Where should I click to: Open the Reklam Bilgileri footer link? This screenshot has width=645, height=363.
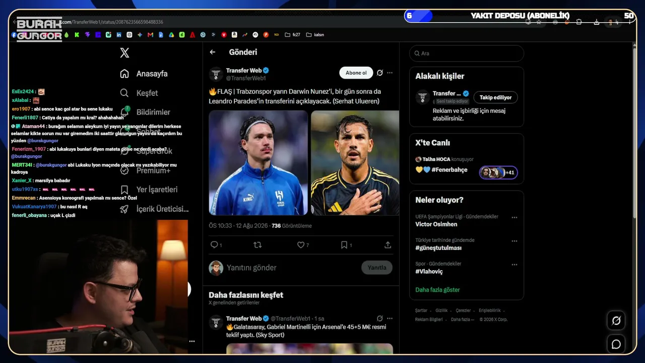[429, 320]
